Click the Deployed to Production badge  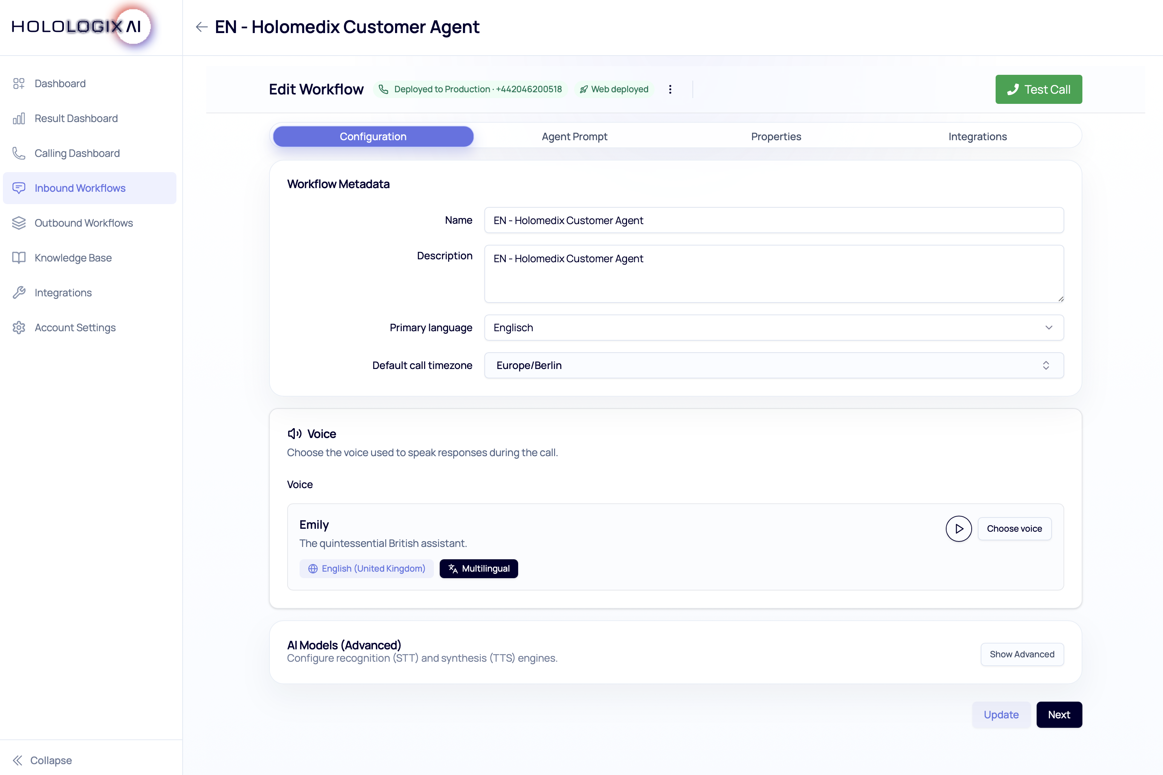(470, 89)
